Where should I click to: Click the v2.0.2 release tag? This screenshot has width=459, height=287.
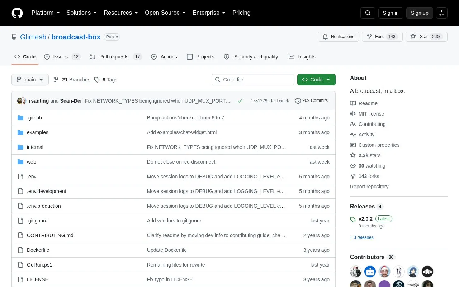coord(365,219)
